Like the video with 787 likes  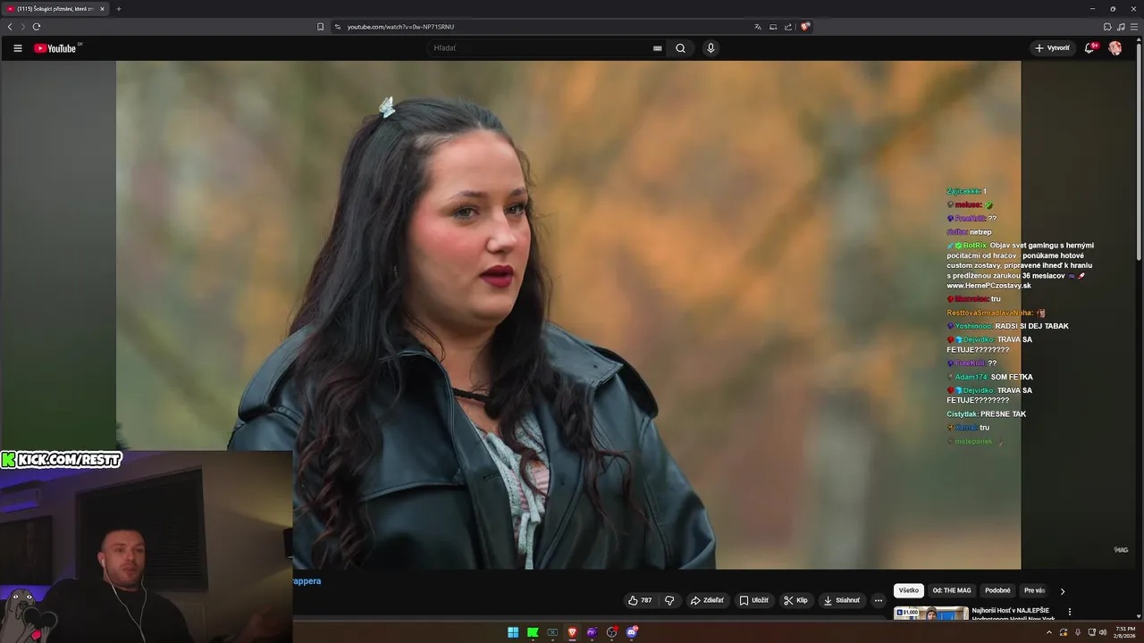pyautogui.click(x=640, y=600)
